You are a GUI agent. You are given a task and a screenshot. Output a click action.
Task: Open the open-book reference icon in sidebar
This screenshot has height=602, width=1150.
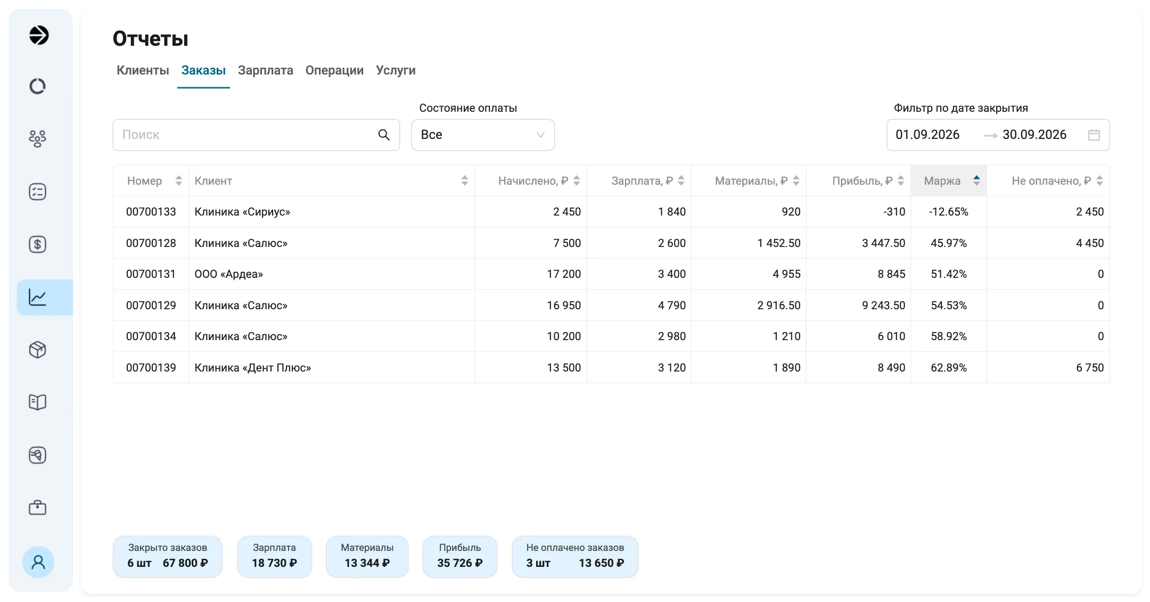pyautogui.click(x=37, y=402)
